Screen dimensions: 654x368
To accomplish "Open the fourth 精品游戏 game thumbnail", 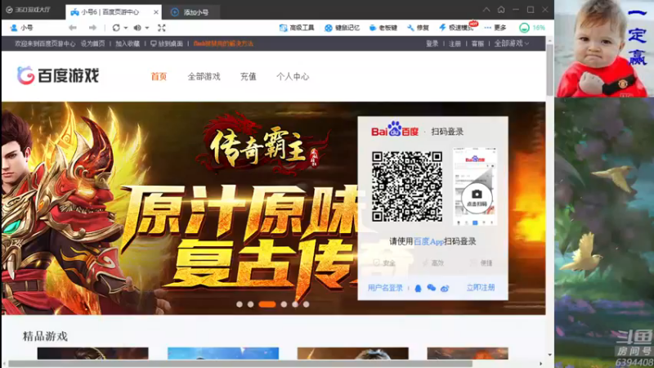I will click(x=468, y=353).
